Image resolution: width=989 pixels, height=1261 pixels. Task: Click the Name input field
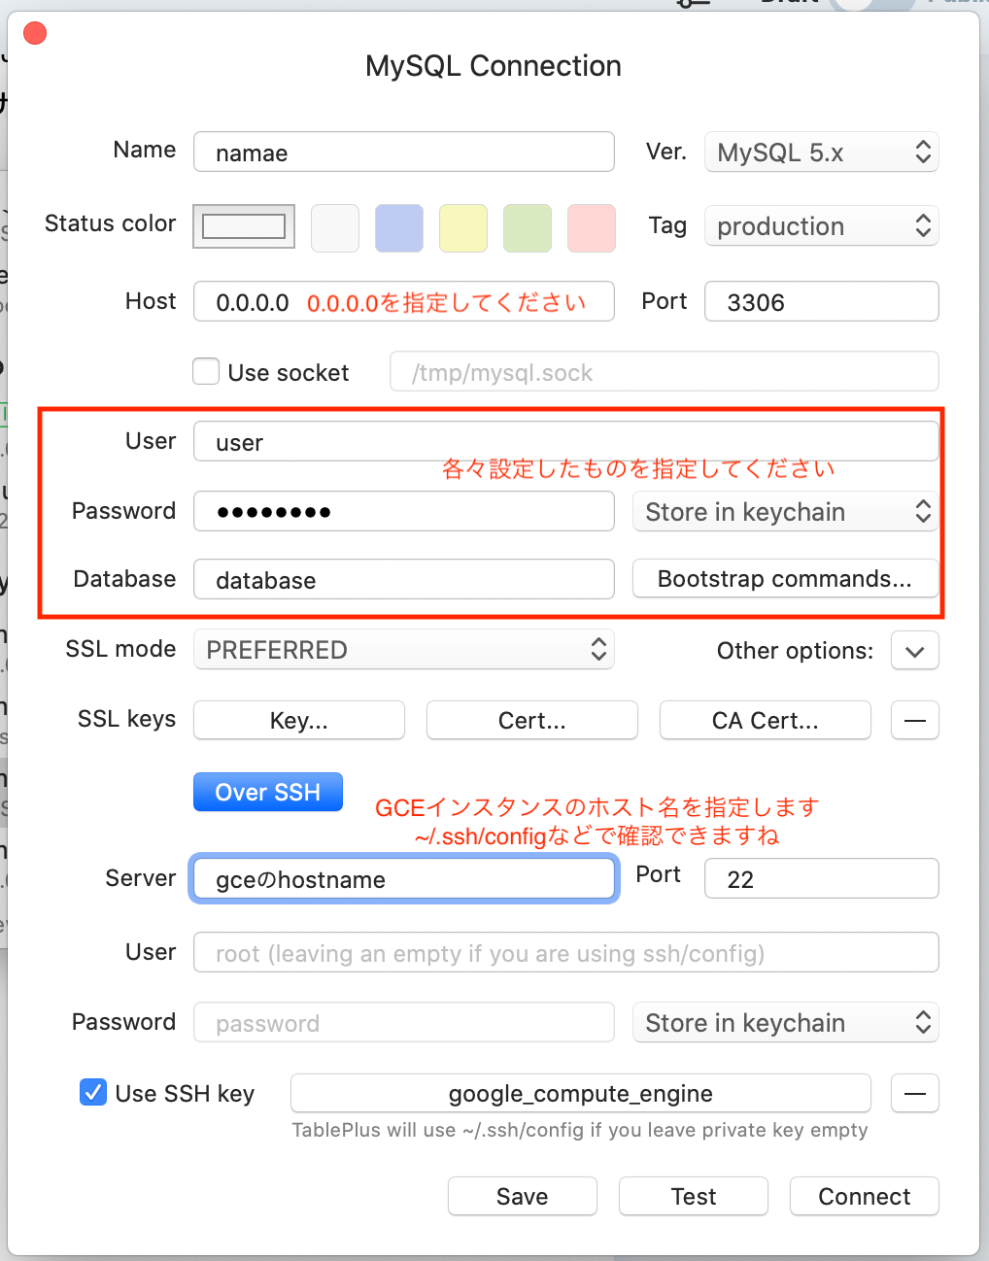point(404,153)
